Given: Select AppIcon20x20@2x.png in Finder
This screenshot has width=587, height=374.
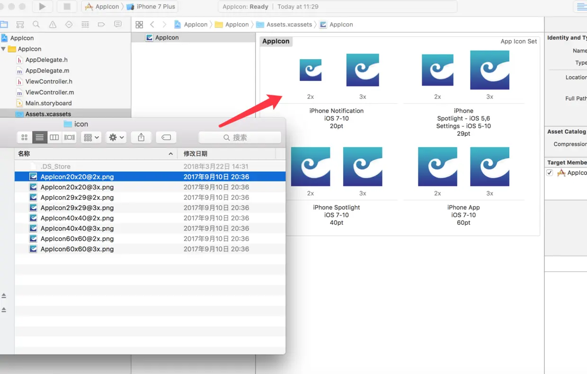Looking at the screenshot, I should [150, 177].
